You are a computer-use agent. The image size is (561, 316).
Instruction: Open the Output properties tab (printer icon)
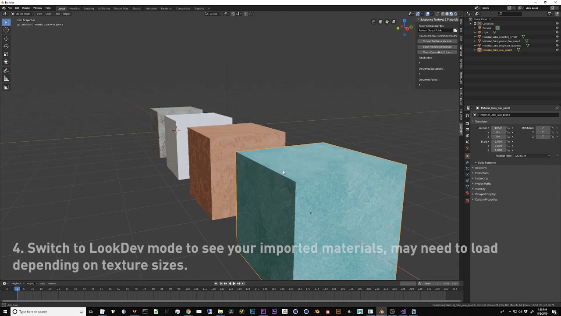pyautogui.click(x=467, y=129)
